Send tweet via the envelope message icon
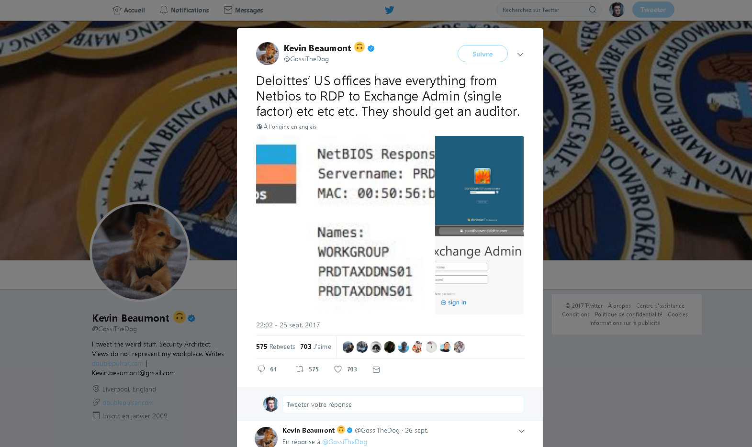Image resolution: width=752 pixels, height=447 pixels. pos(376,369)
